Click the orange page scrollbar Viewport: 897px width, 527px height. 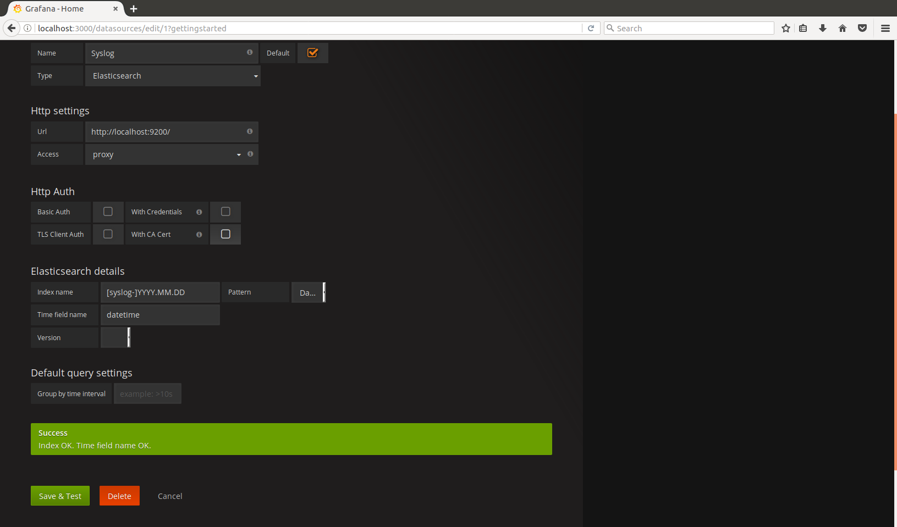point(895,291)
